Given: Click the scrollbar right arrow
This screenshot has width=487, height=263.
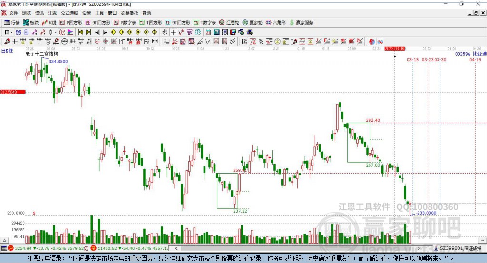Looking at the screenshot, I should coord(419,248).
